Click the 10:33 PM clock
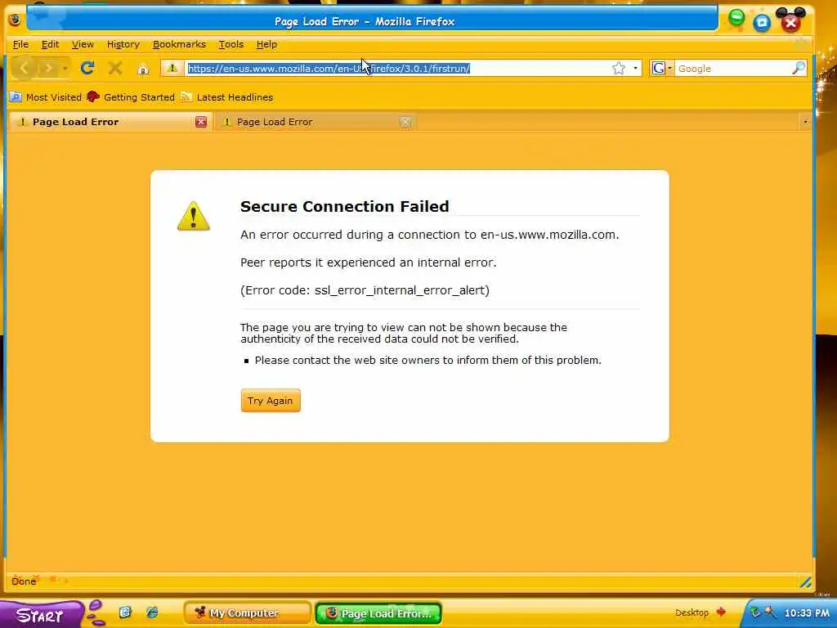837x628 pixels. [807, 613]
